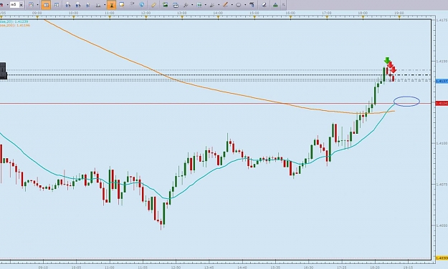Click the red 1.4124 price level label
Viewport: 448px width, 269px height.
442,103
